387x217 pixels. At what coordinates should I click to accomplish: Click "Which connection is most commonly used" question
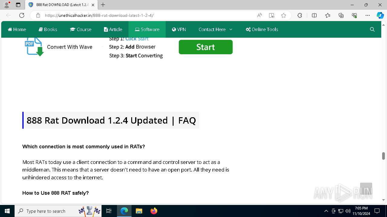coord(84,146)
